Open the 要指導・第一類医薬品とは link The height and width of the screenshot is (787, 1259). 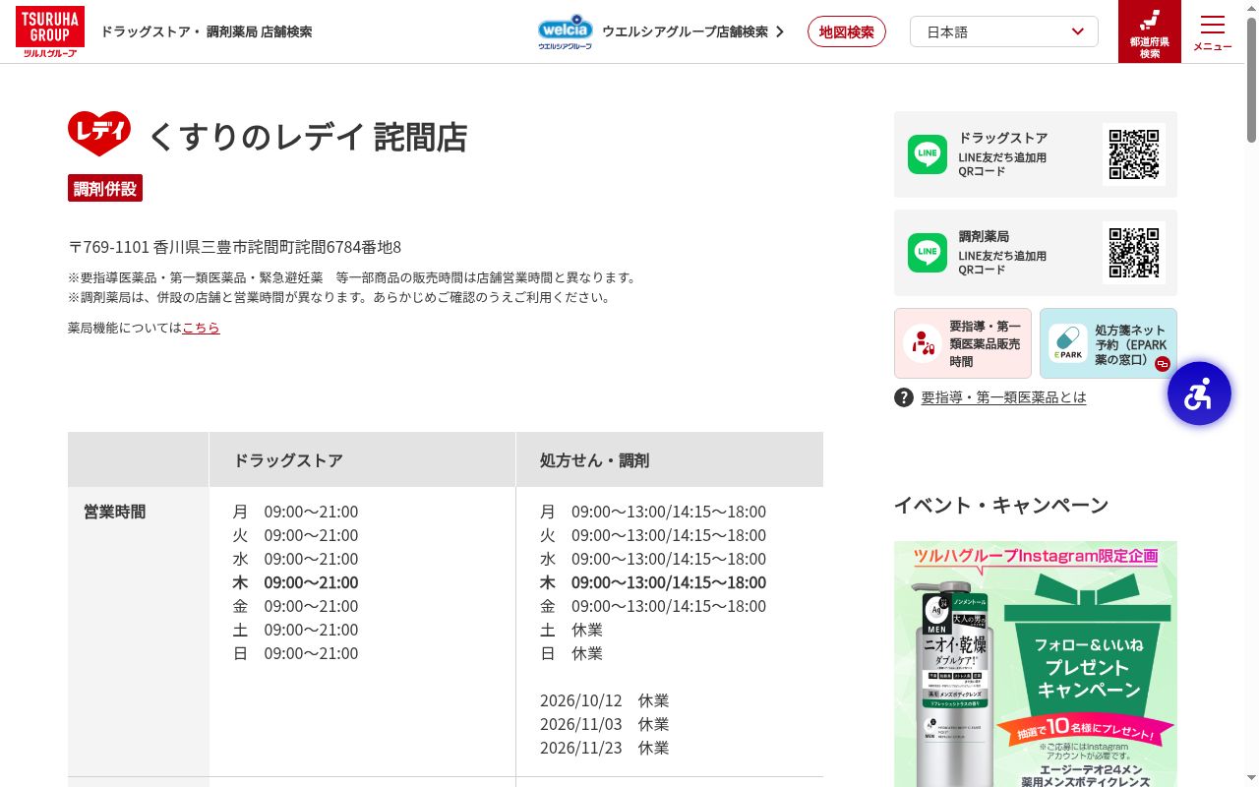coord(1003,397)
